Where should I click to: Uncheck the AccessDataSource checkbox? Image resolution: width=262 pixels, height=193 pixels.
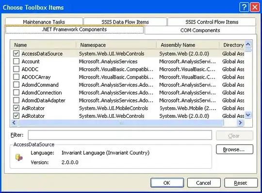point(16,54)
